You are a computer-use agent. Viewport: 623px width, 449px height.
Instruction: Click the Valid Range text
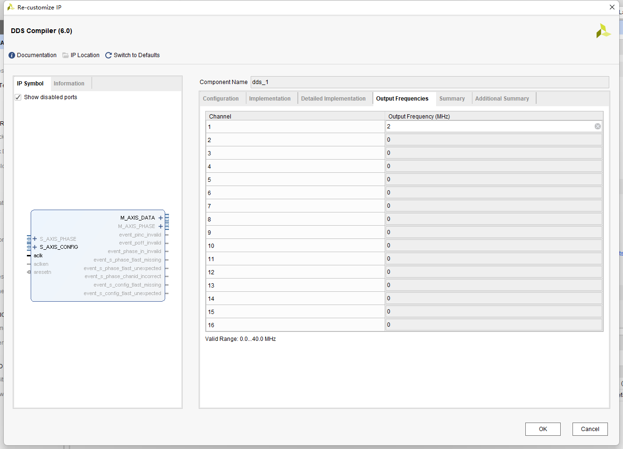pos(241,339)
